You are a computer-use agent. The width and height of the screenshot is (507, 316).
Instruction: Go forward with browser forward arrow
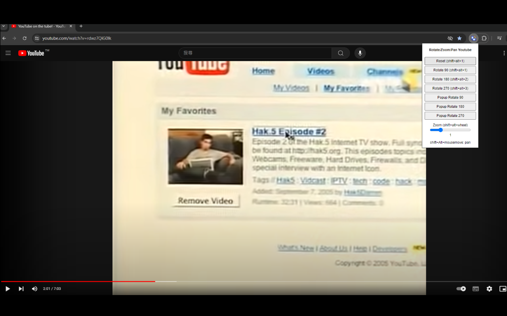[x=14, y=38]
